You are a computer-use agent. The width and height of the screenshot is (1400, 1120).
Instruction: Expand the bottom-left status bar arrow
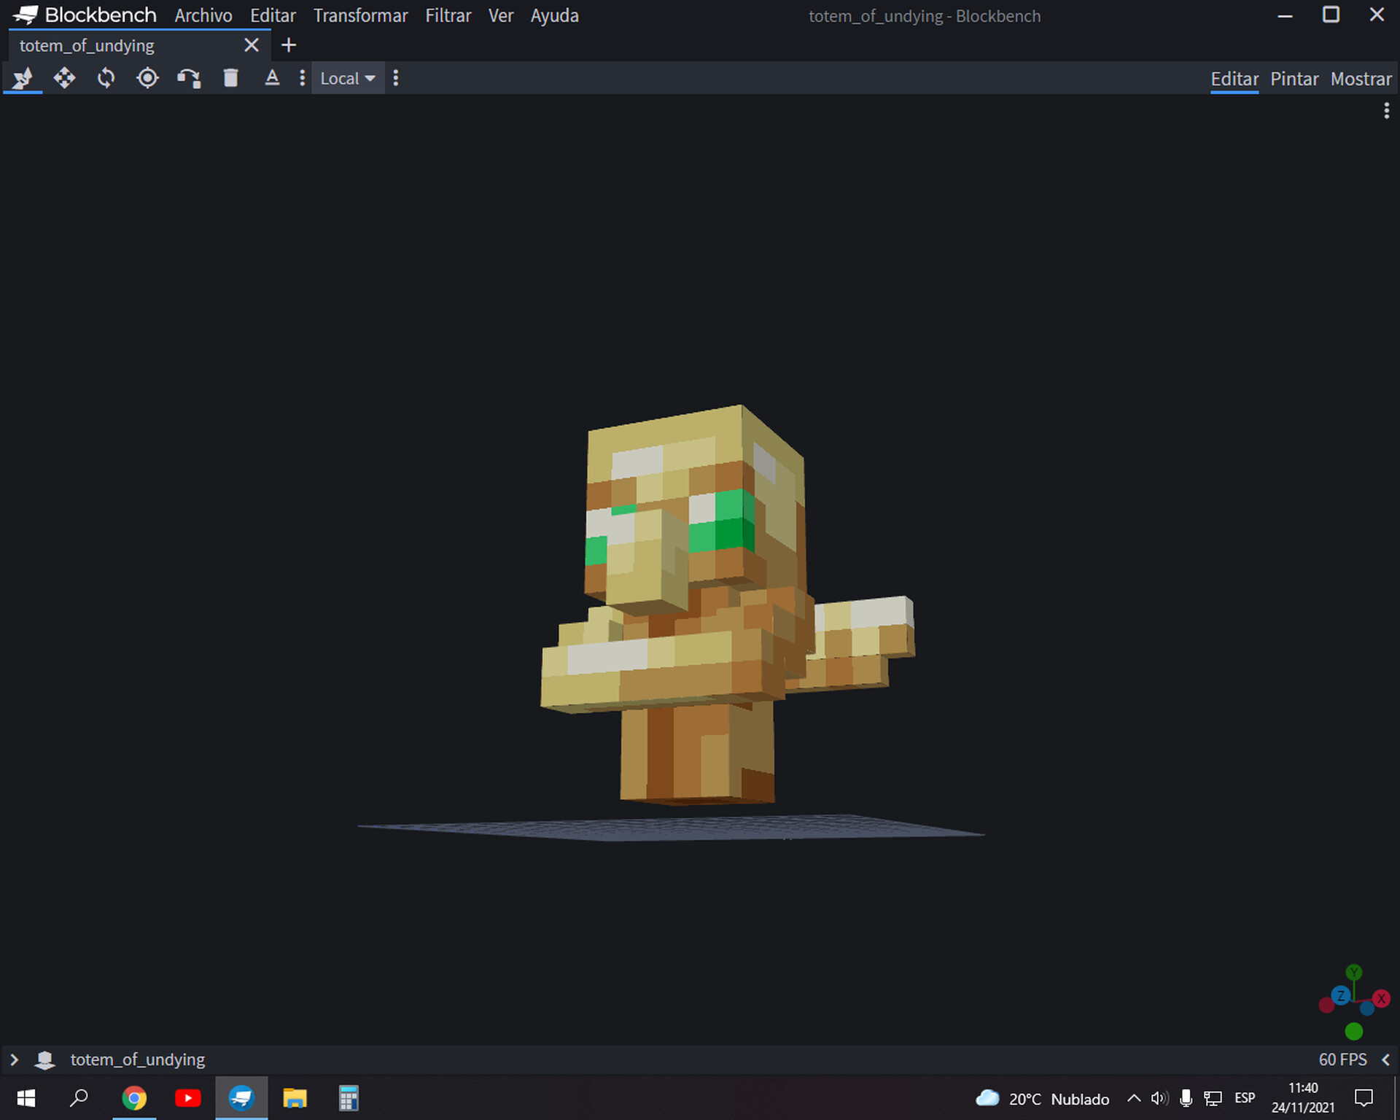(x=15, y=1059)
